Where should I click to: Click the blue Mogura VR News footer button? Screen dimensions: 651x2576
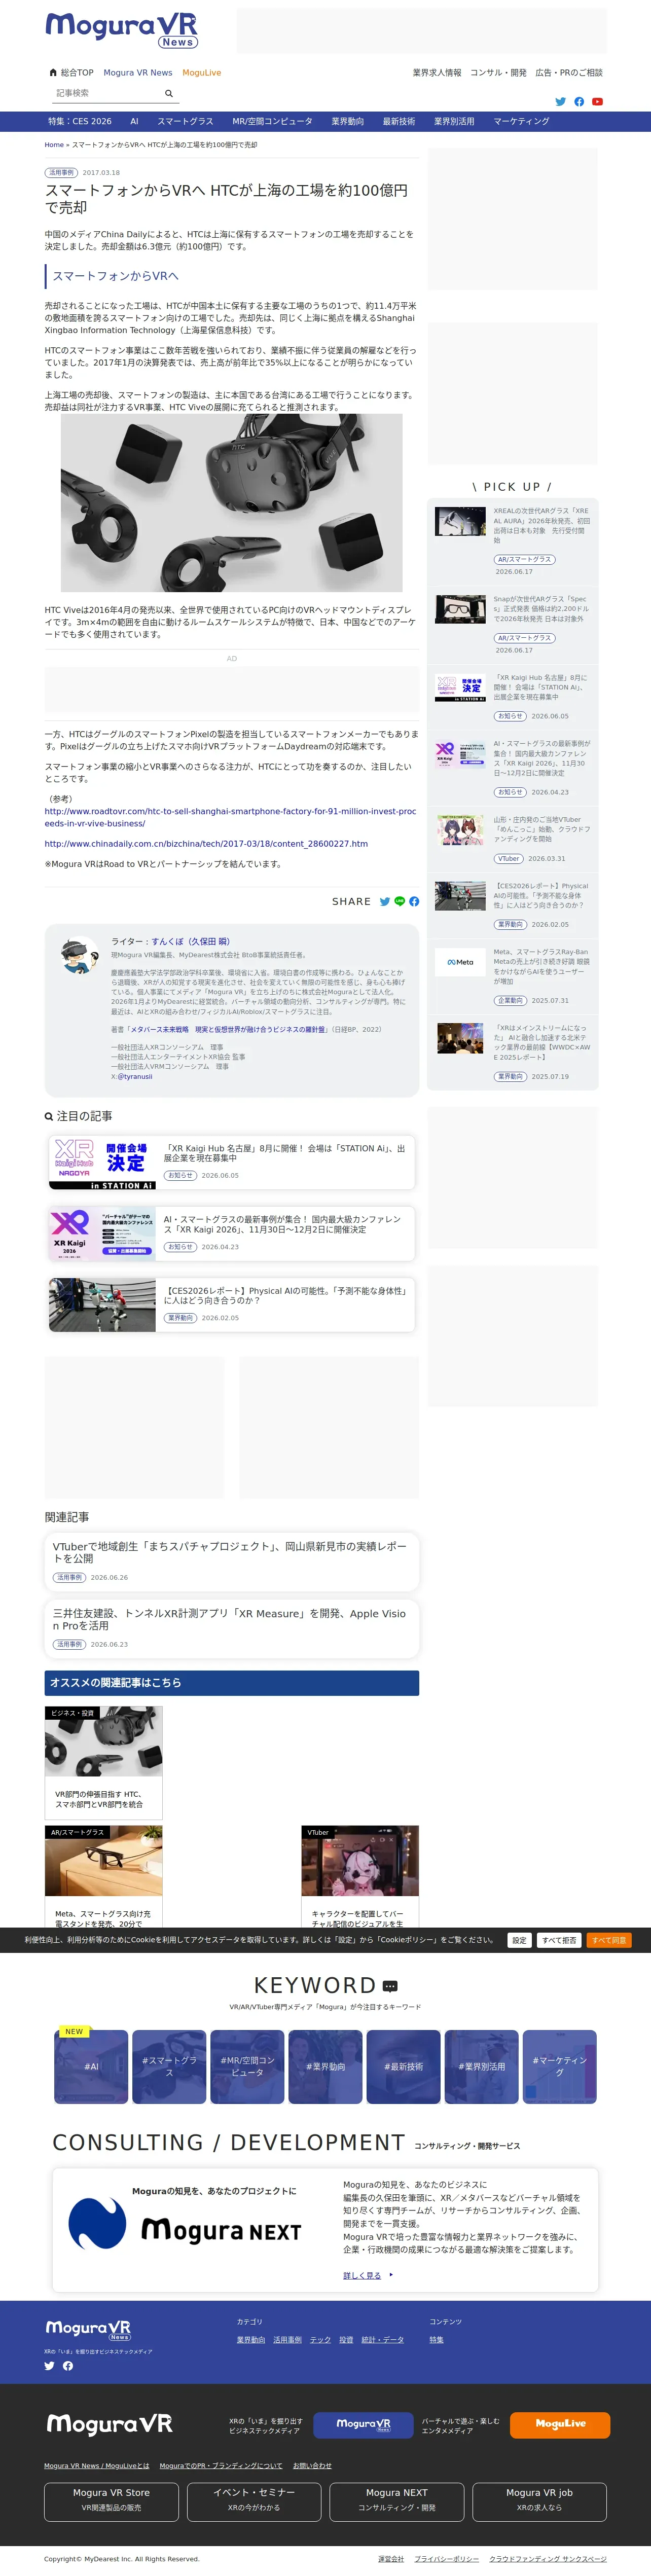pyautogui.click(x=363, y=2424)
